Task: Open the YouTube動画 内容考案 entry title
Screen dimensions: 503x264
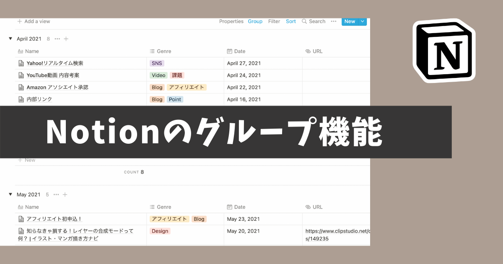Action: point(53,75)
